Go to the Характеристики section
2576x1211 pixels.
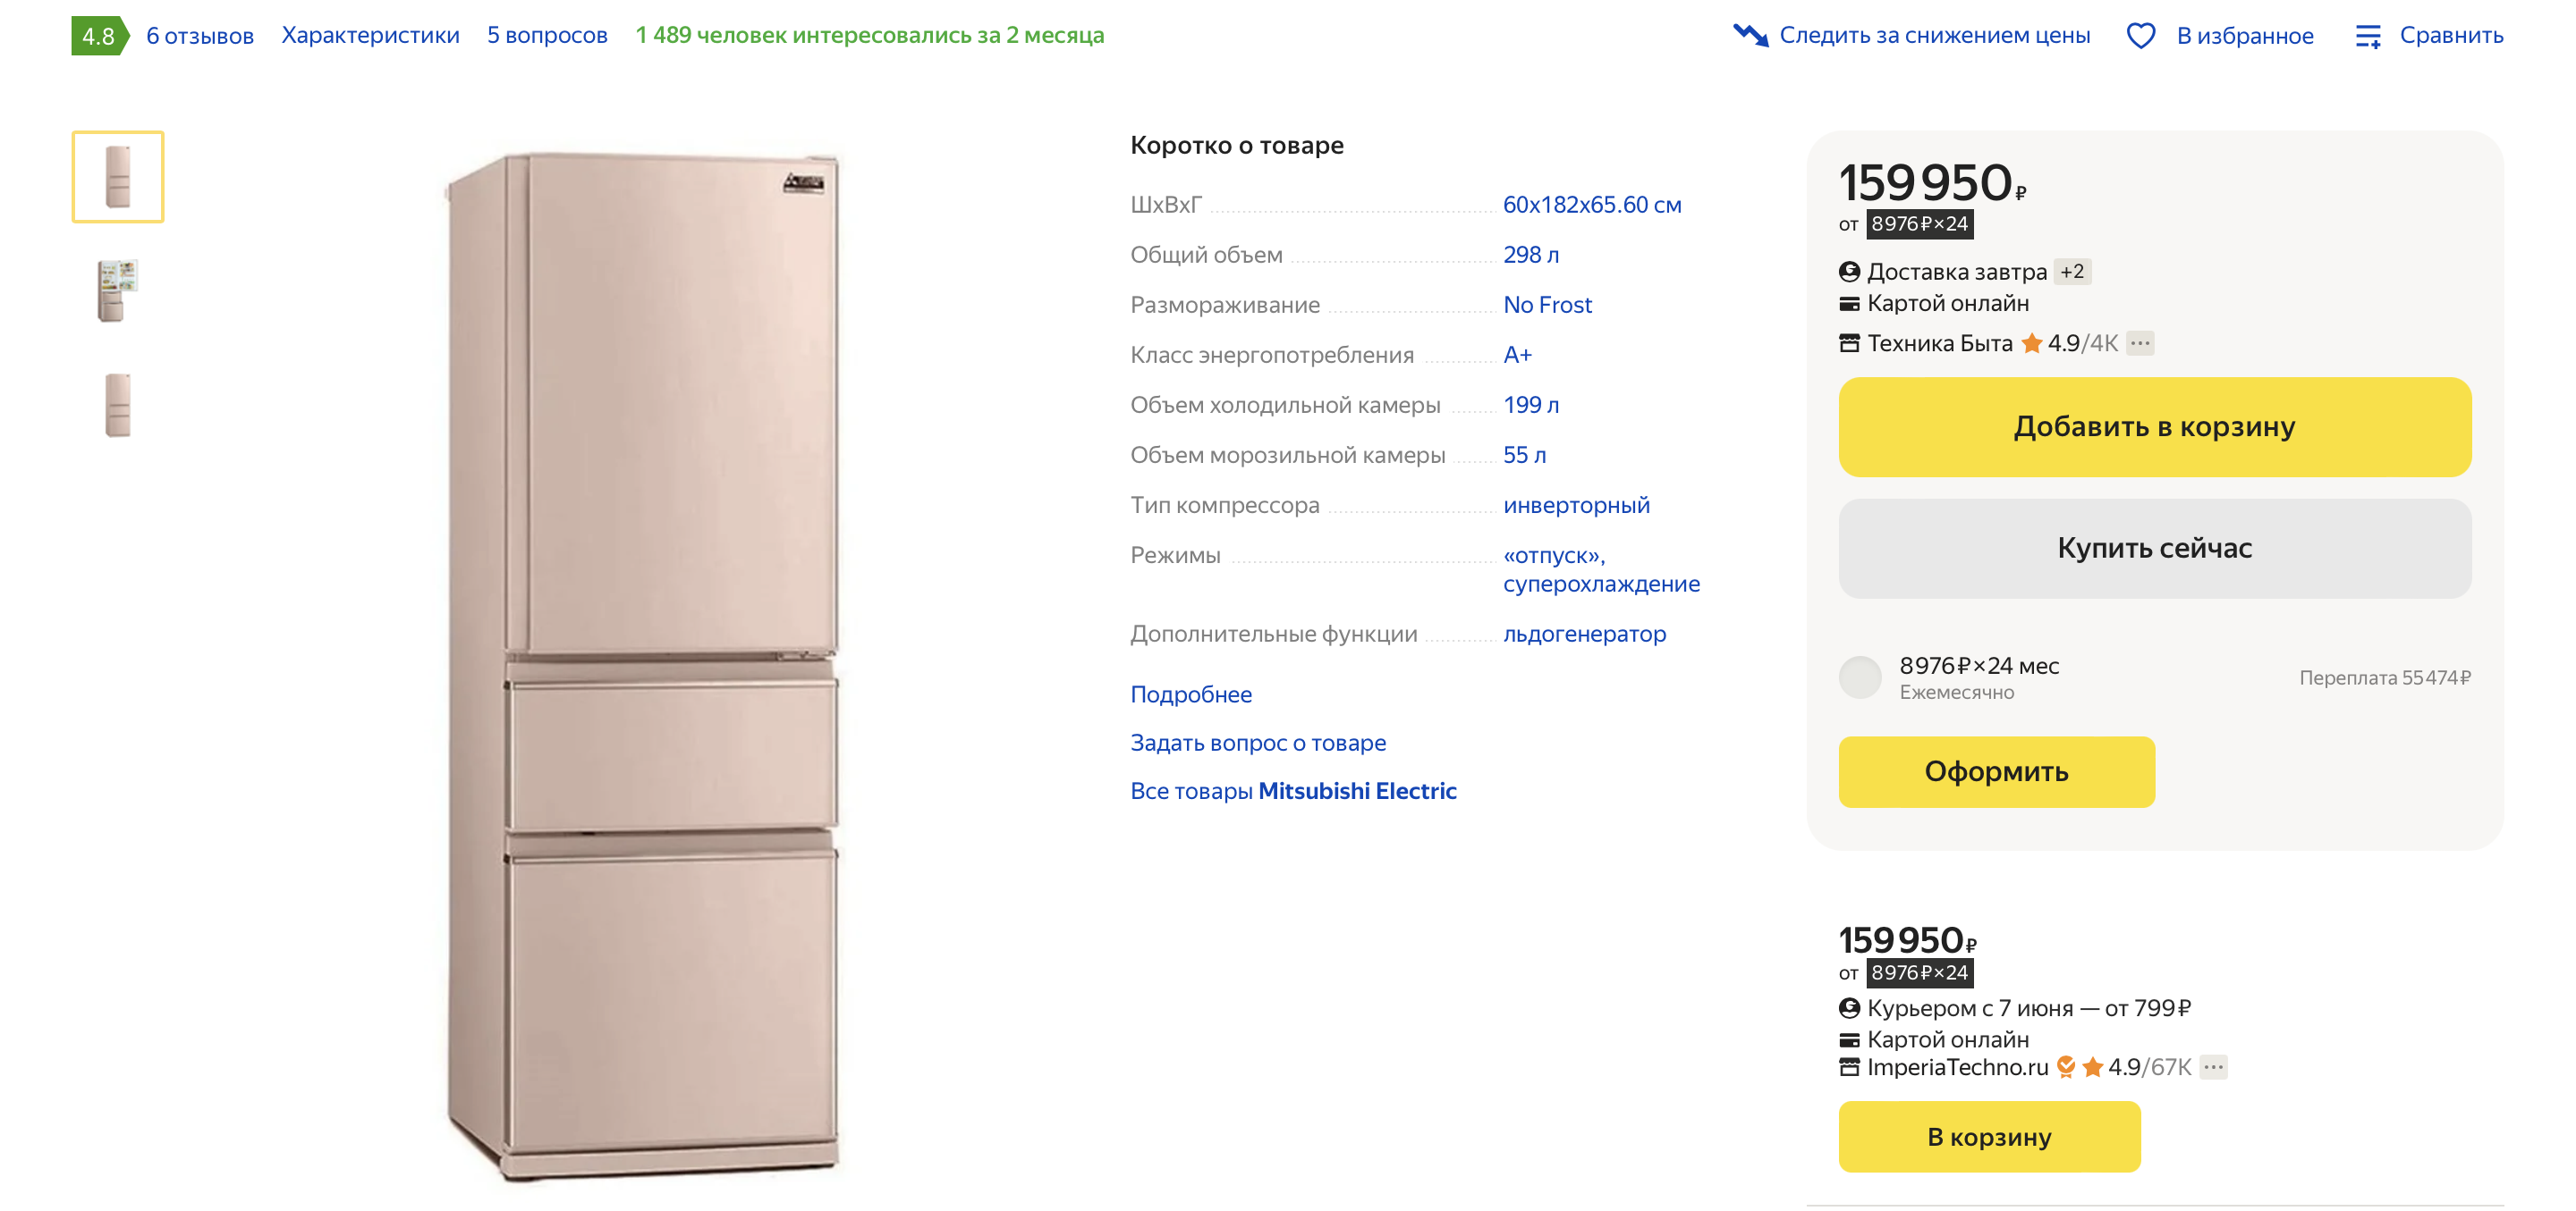pos(370,36)
